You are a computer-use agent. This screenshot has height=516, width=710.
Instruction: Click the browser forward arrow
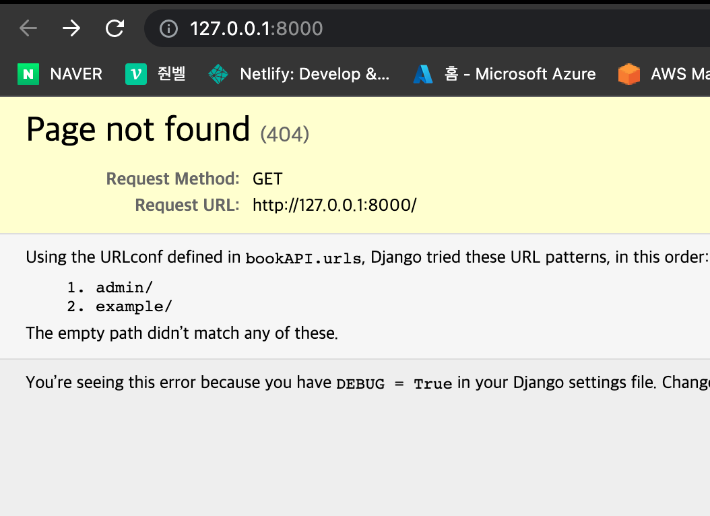tap(71, 28)
